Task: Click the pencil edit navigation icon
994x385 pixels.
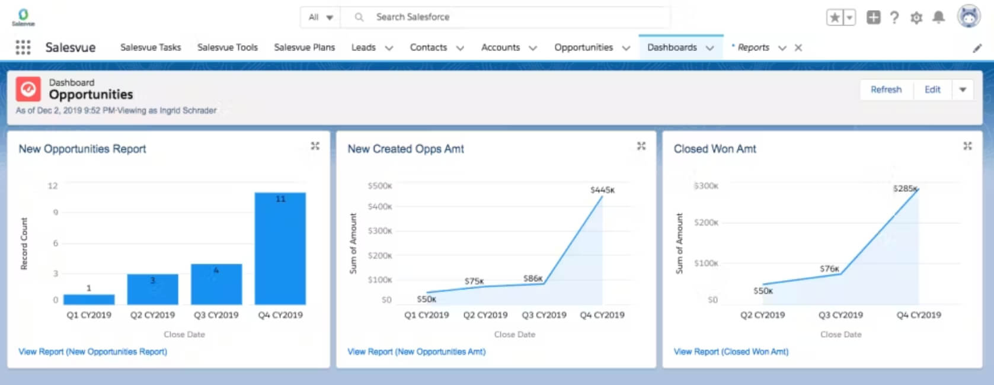Action: (977, 48)
